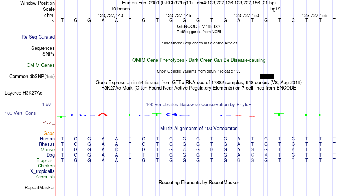The height and width of the screenshot is (196, 342).
Task: Open the Layered H3K27Ac track label
Action: [23, 93]
